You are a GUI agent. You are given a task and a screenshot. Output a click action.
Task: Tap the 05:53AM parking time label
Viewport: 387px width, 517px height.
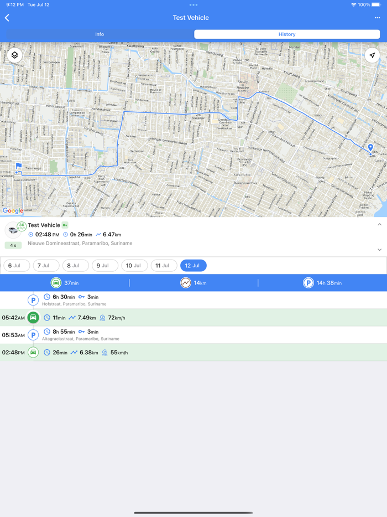tap(13, 335)
